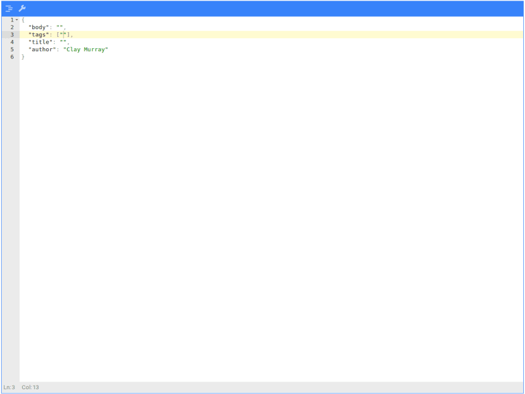
Task: Place cursor on the "author" key
Action: coord(42,49)
